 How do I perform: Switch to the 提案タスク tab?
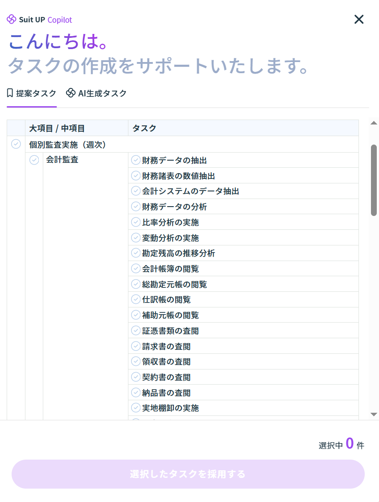(32, 93)
